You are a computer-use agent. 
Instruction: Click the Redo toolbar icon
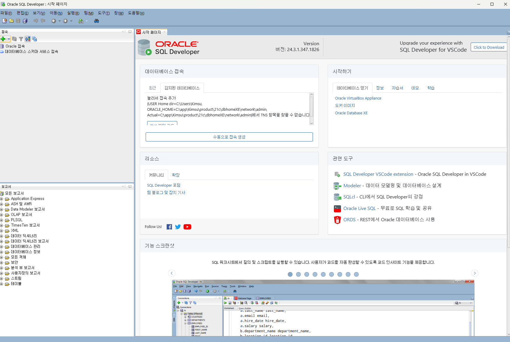(43, 21)
